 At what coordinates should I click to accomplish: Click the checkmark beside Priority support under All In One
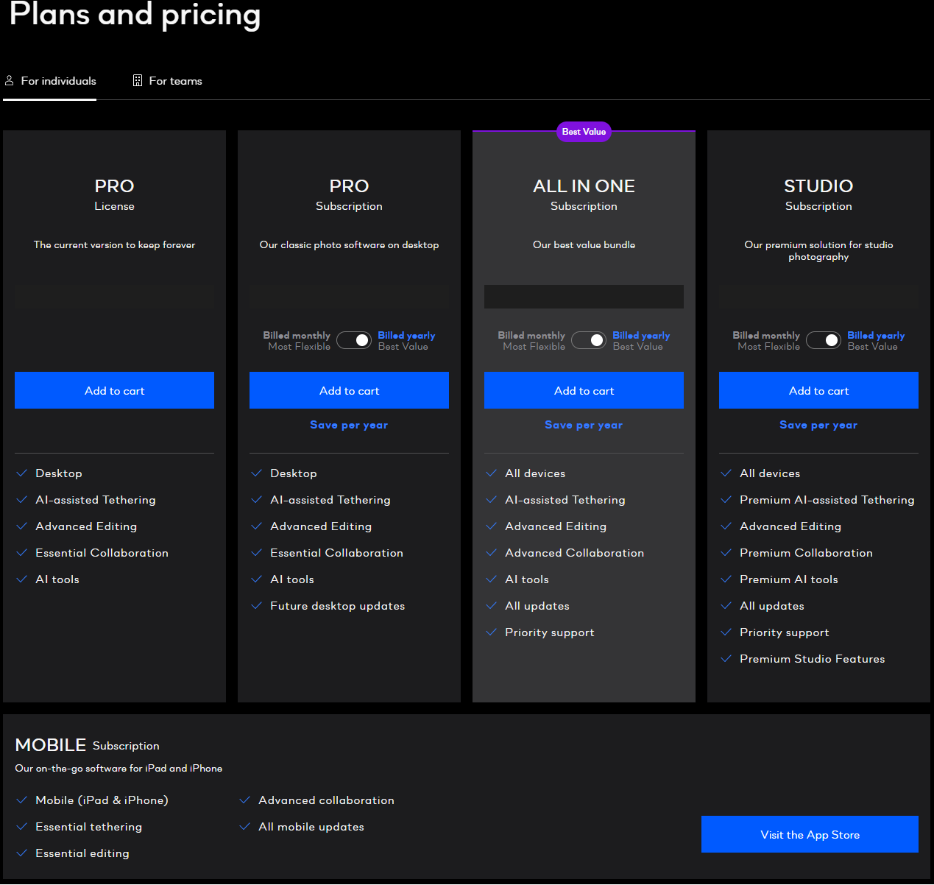(491, 632)
